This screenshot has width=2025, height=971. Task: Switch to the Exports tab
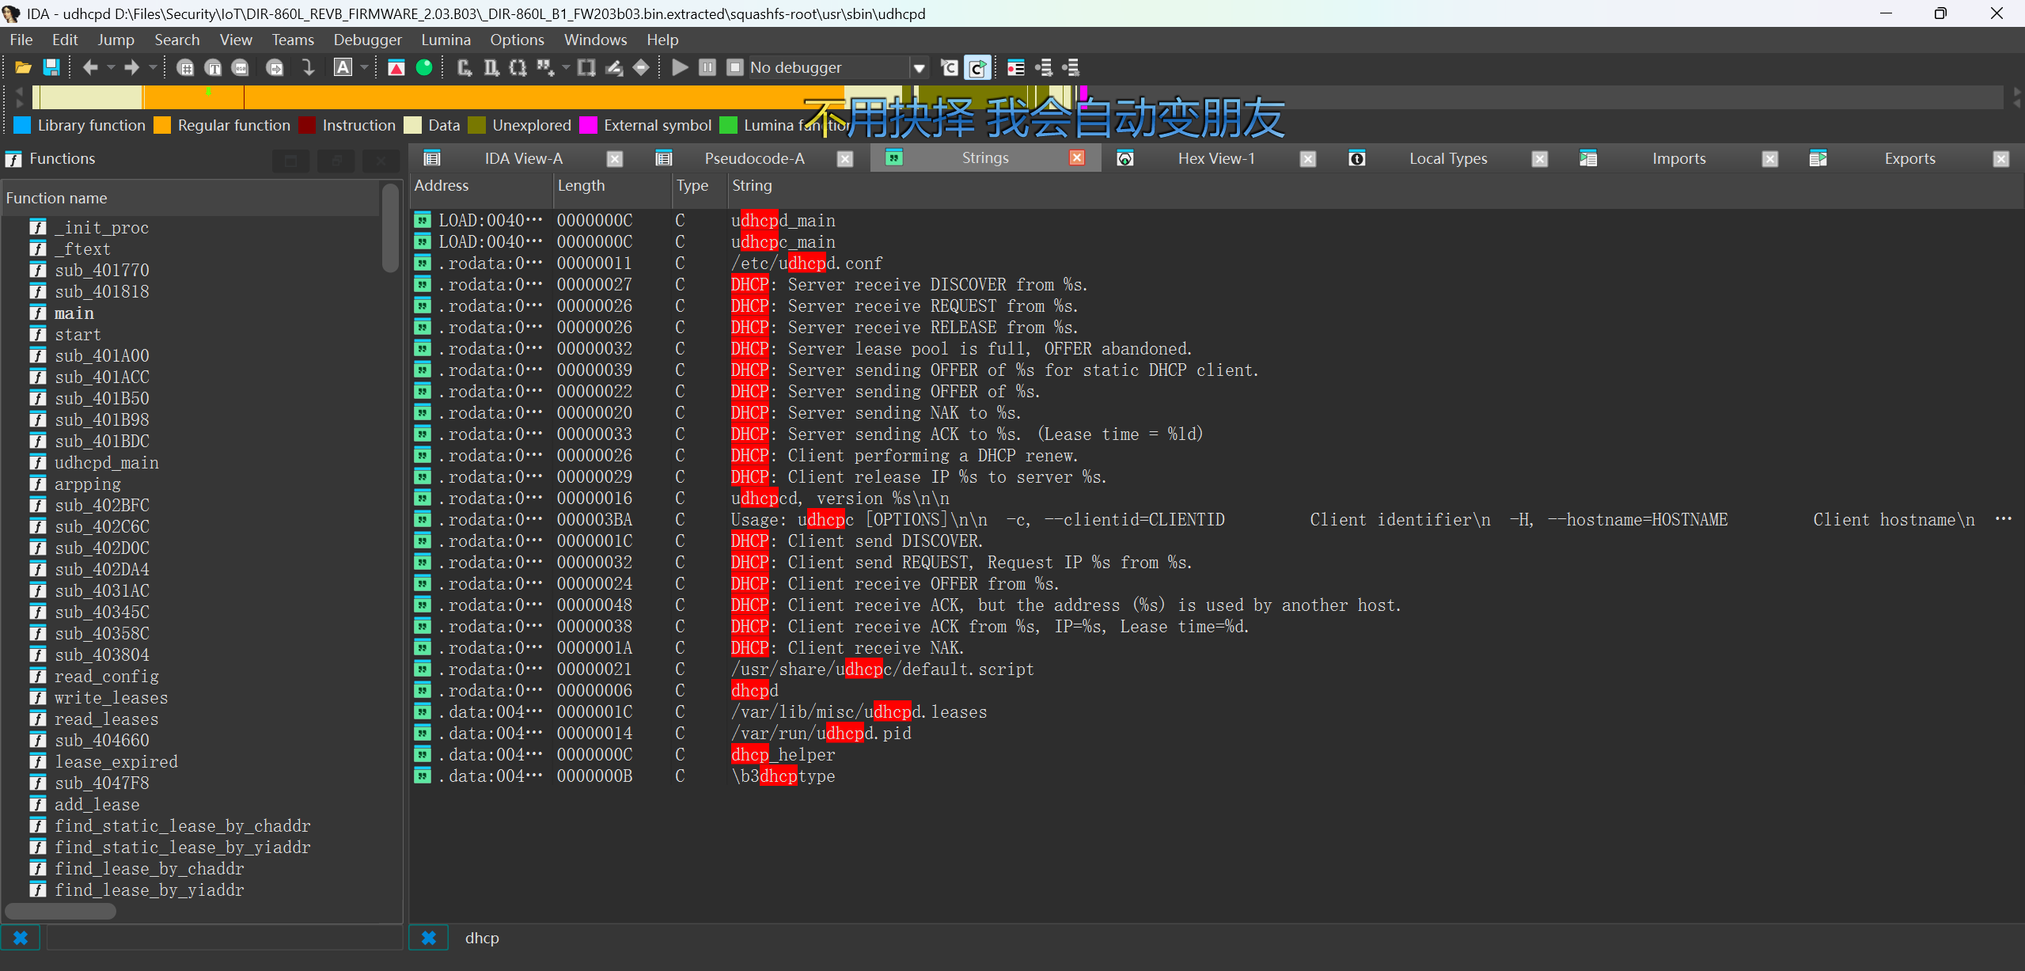pos(1909,158)
